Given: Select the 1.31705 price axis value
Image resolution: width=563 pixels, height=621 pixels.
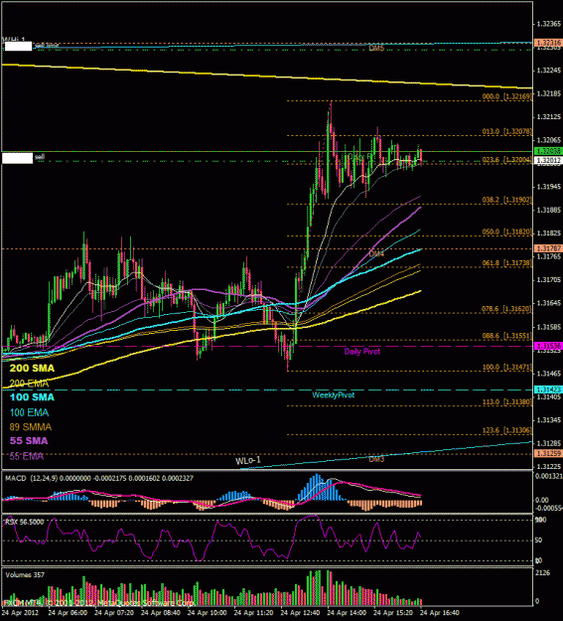Looking at the screenshot, I should tap(549, 280).
